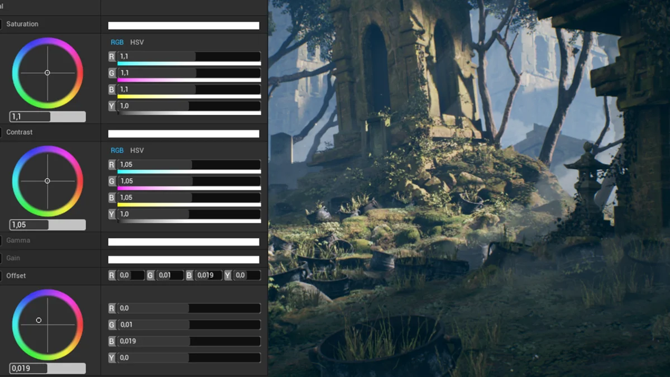670x377 pixels.
Task: Switch Contrast to RGB mode
Action: pyautogui.click(x=117, y=151)
